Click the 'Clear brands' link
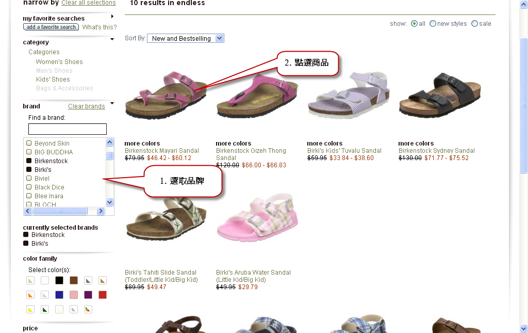Image resolution: width=528 pixels, height=333 pixels. 87,106
